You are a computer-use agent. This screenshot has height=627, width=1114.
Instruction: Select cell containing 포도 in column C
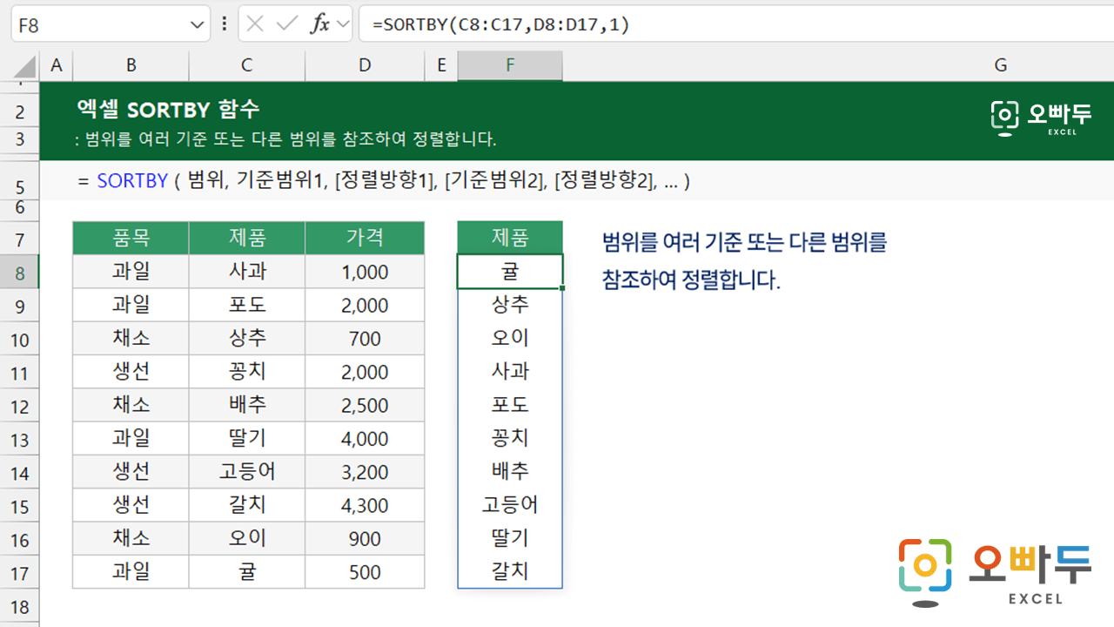point(247,305)
